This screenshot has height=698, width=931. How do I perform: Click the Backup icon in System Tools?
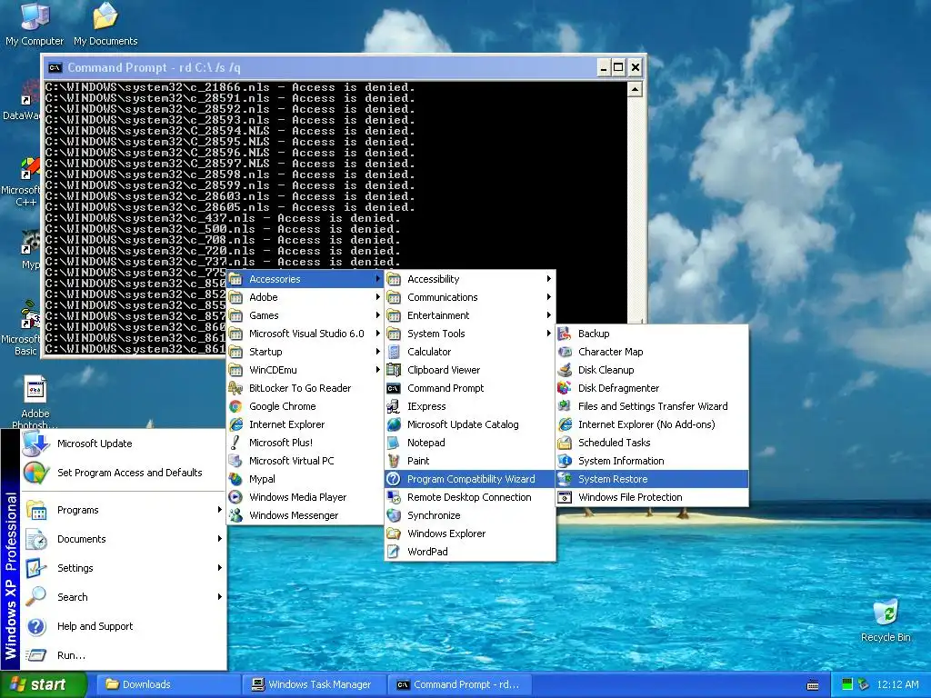click(x=565, y=334)
